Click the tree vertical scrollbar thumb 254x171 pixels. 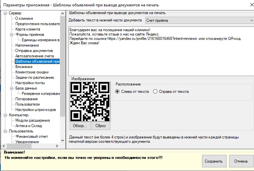(x=62, y=66)
